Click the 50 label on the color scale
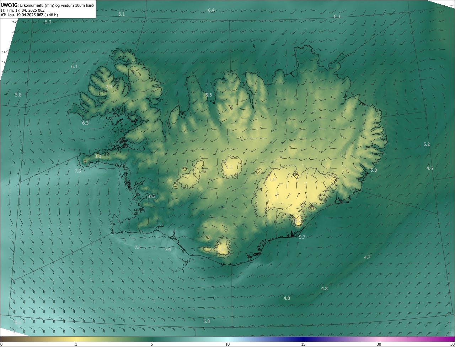This screenshot has width=455, height=347. click(452, 344)
